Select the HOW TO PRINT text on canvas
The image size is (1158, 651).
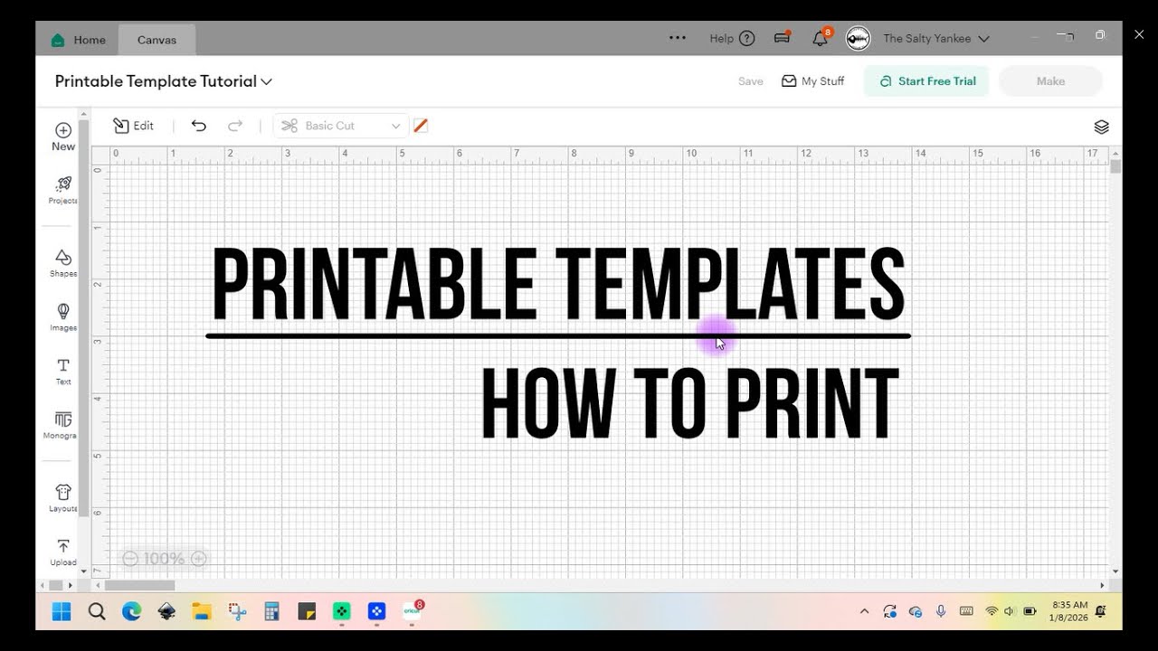689,403
